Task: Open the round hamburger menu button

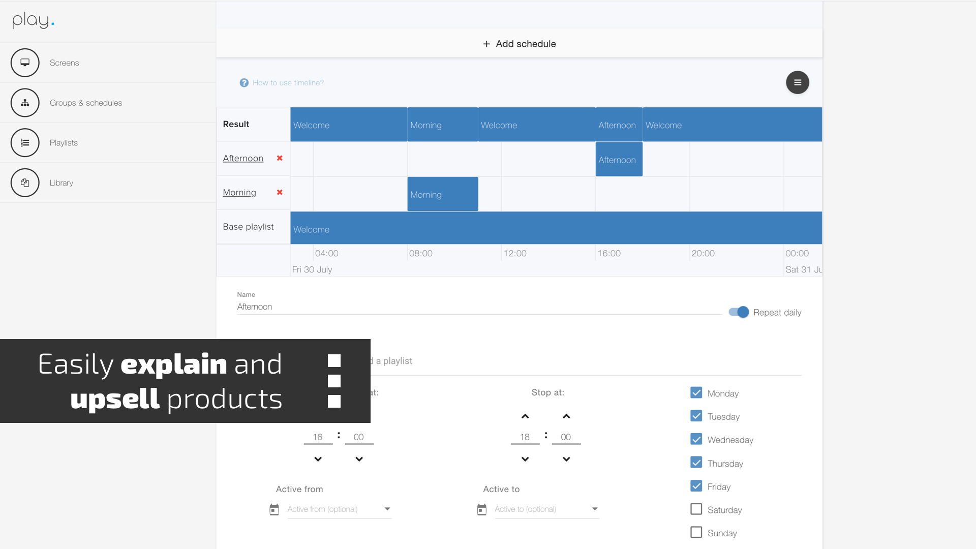Action: (797, 82)
